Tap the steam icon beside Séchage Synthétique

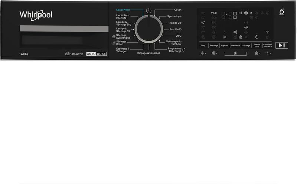point(114,36)
